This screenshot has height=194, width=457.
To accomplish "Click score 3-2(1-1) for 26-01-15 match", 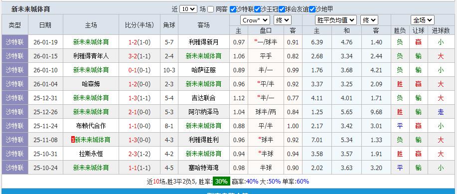I will tap(140, 56).
